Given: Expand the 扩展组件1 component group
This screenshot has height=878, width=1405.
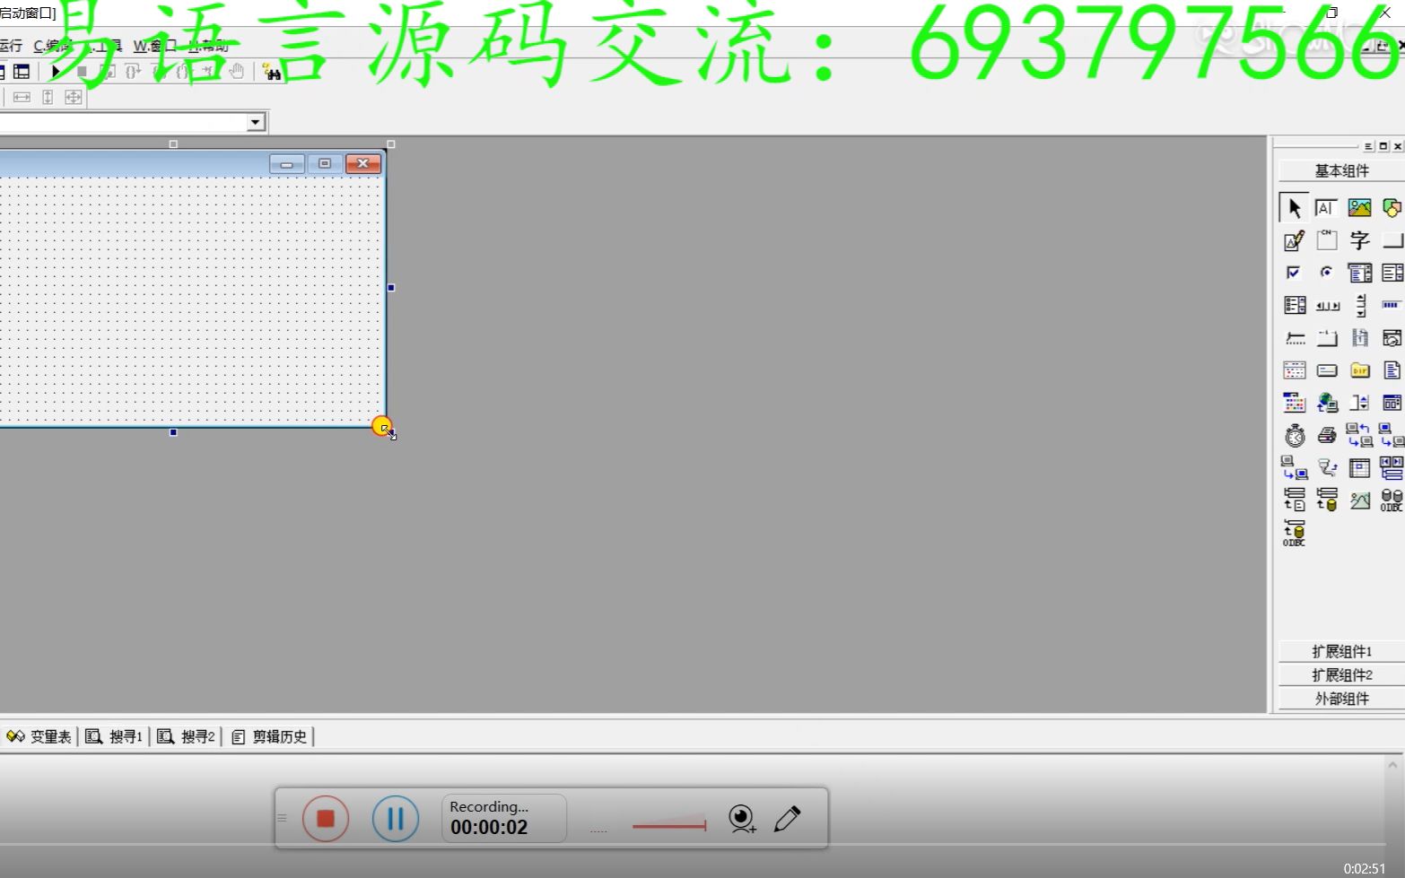Looking at the screenshot, I should pos(1341,651).
